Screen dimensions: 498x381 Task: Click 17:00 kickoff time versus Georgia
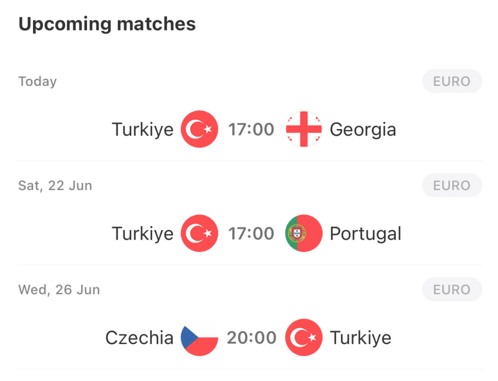click(251, 129)
